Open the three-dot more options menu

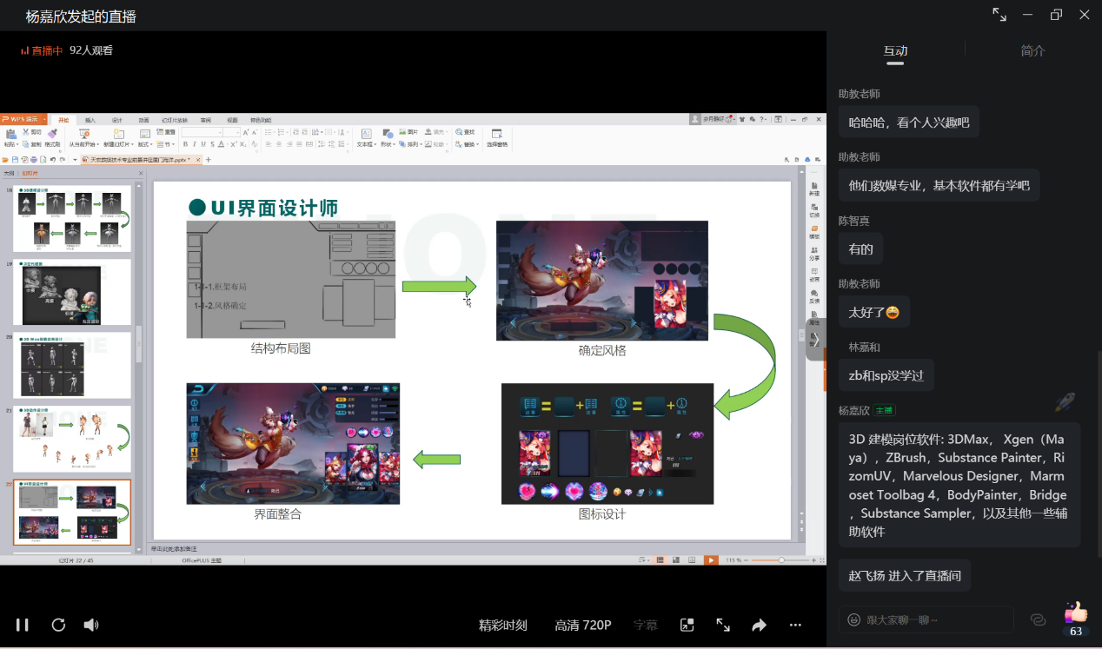pos(795,625)
